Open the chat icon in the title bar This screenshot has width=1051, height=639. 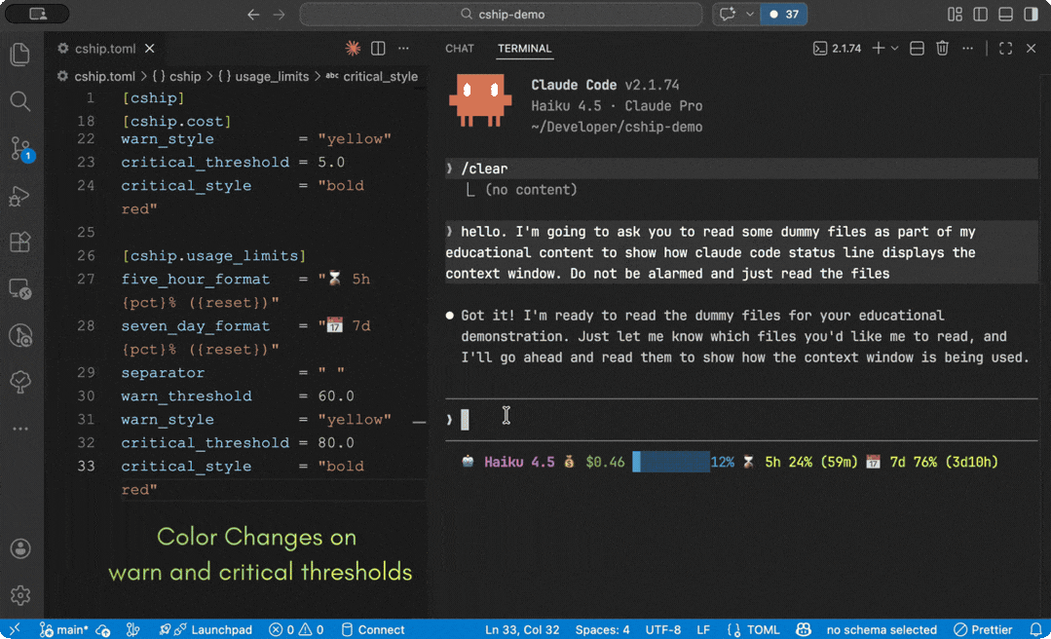point(728,14)
